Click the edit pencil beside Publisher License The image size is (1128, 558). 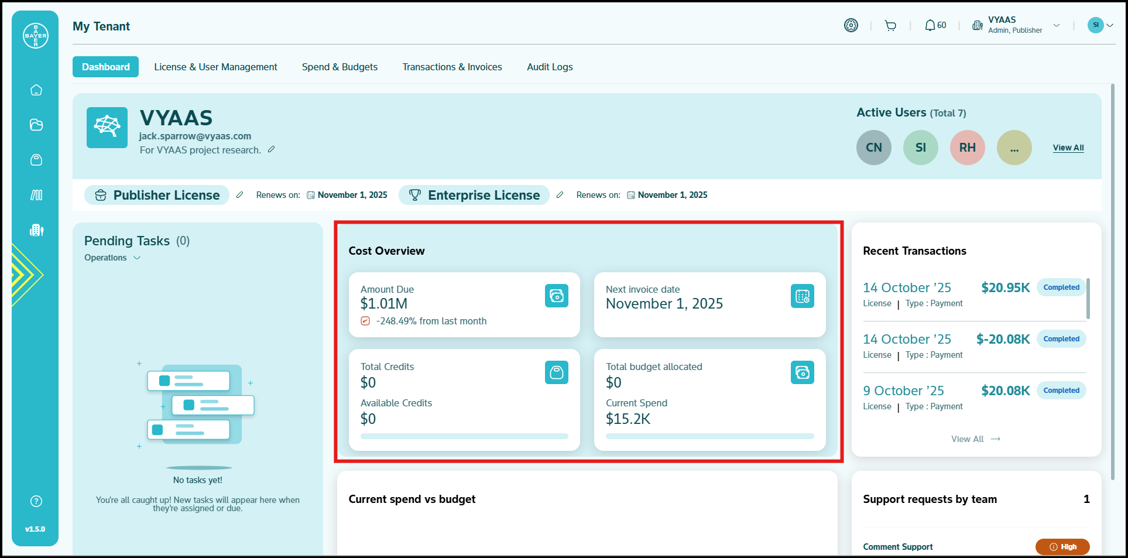tap(239, 195)
